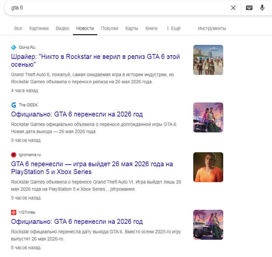This screenshot has width=272, height=257.
Task: Click "9 часов назад" under The GEEK result
Action: click(x=26, y=140)
